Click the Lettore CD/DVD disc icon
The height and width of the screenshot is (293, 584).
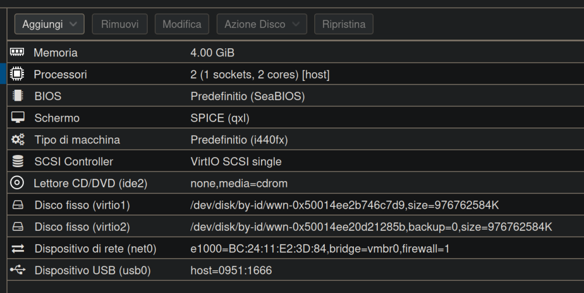coord(17,183)
